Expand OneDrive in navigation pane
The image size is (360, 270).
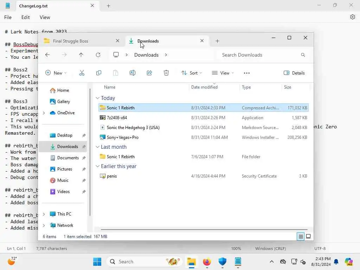(44, 113)
